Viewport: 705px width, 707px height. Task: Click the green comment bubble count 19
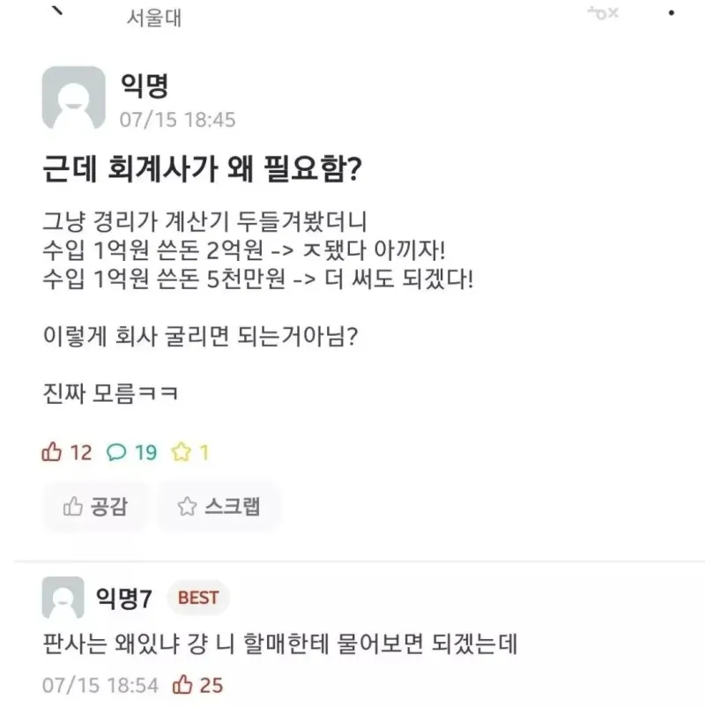click(x=131, y=452)
